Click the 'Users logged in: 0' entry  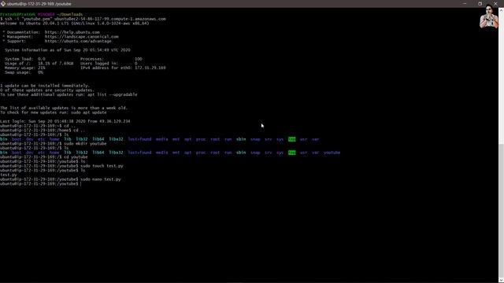[x=109, y=64]
